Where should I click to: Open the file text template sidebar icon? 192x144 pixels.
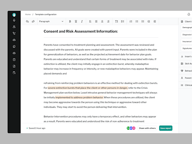point(14,66)
